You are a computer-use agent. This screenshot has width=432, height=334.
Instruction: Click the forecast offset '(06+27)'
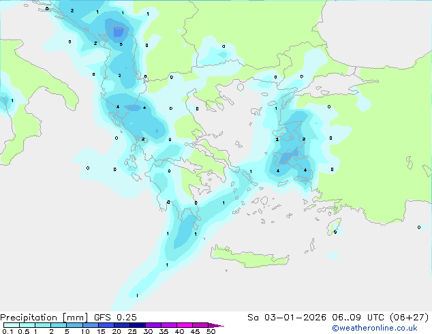click(410, 318)
